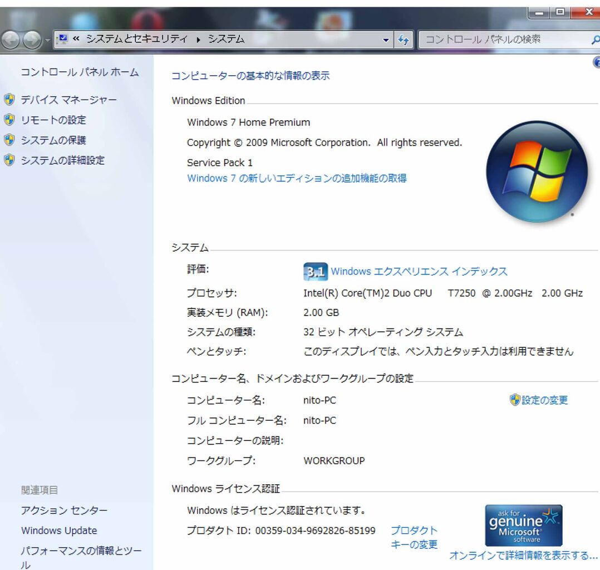
Task: Select システムとセキュリティ breadcrumb
Action: 137,38
